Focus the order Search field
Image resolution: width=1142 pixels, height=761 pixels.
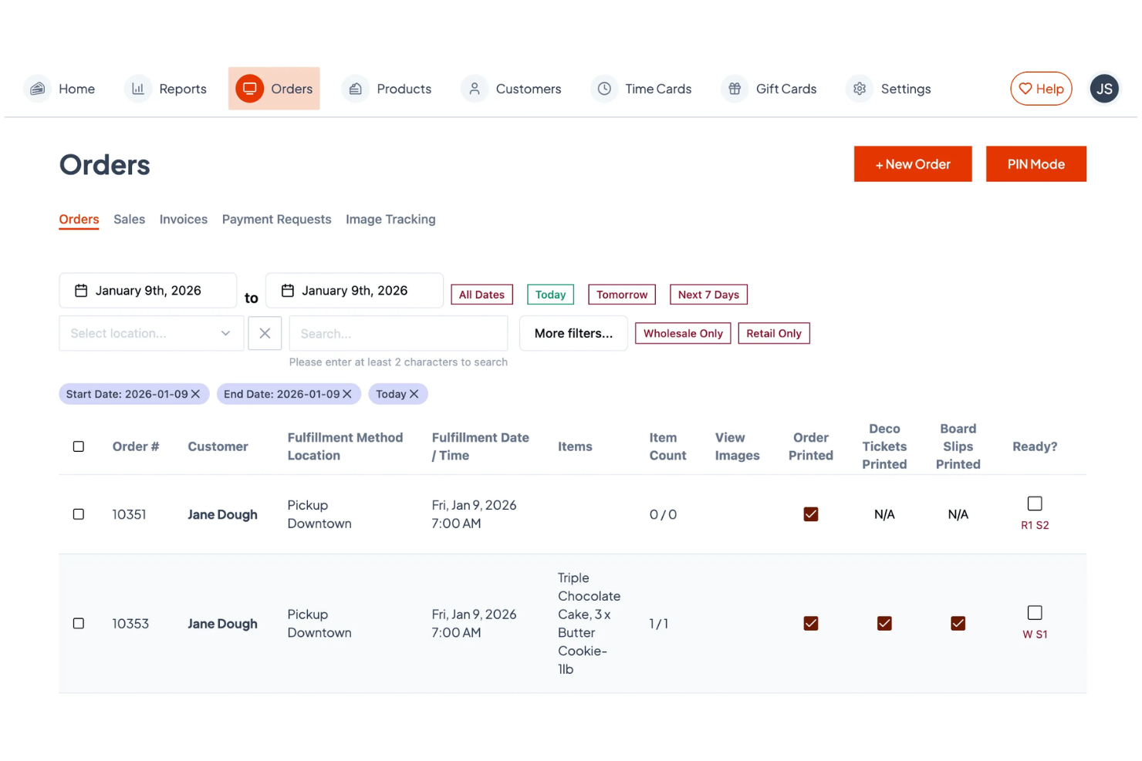point(398,333)
